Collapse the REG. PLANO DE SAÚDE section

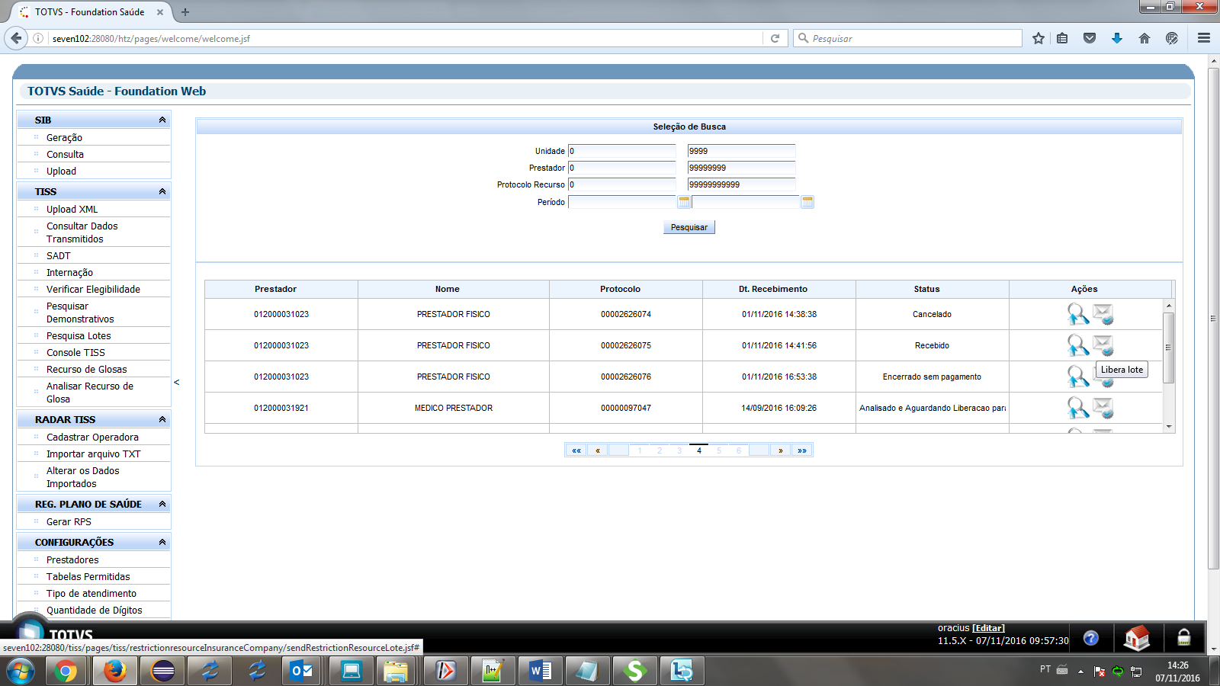click(x=162, y=504)
